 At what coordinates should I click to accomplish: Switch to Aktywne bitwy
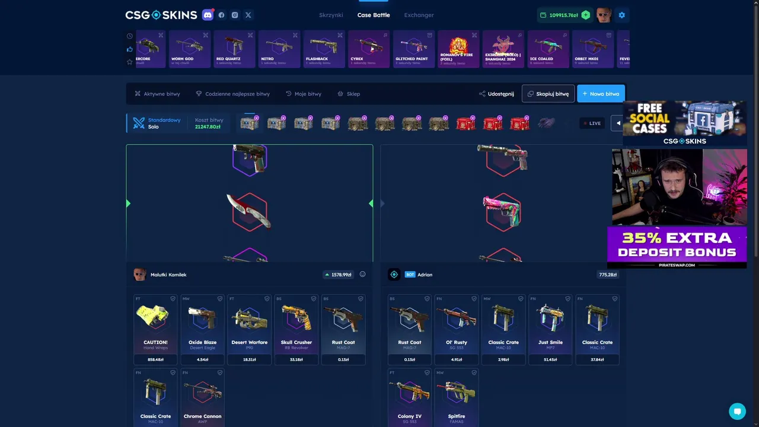(x=157, y=94)
